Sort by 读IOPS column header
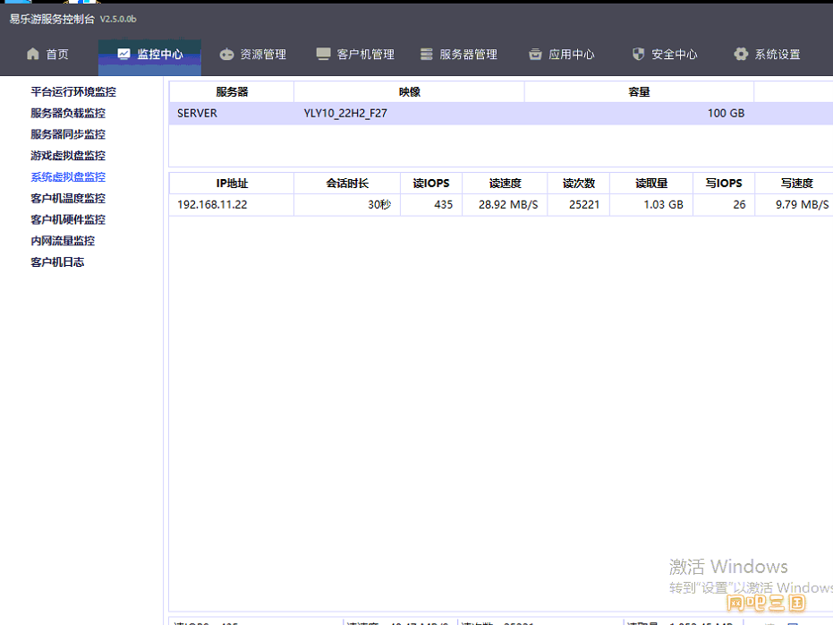 coord(431,184)
